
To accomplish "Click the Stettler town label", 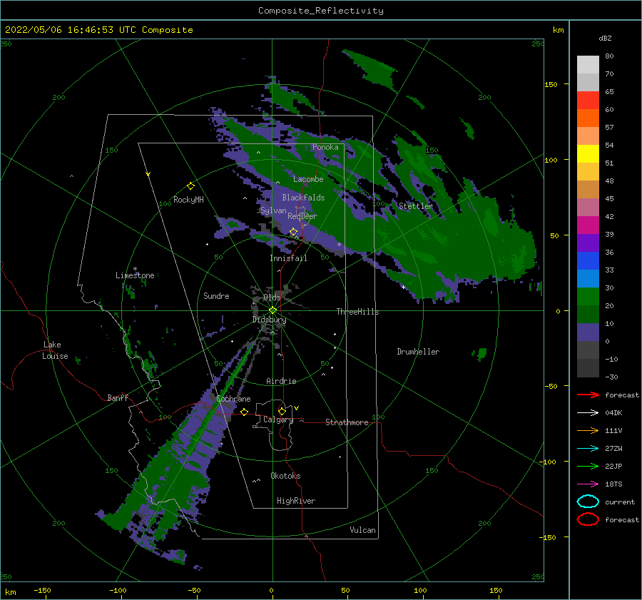I will [x=416, y=206].
